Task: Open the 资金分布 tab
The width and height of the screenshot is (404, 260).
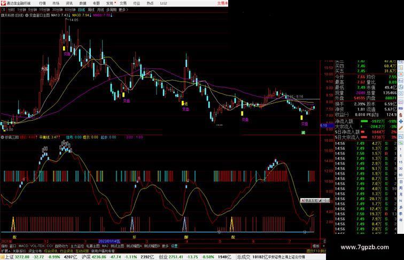Action: pos(35,251)
